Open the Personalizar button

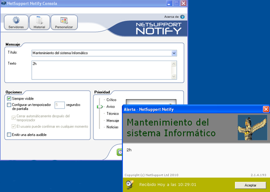pyautogui.click(x=64, y=22)
